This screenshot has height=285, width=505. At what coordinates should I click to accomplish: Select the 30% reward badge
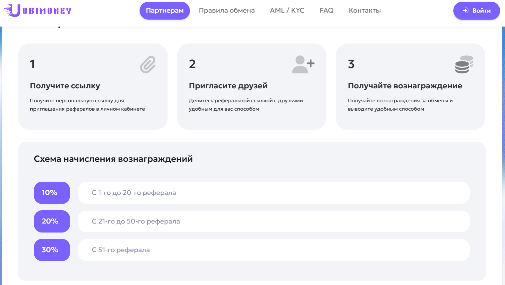point(52,250)
